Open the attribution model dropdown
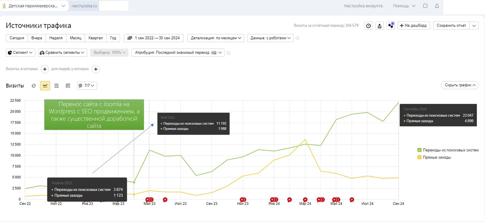Viewport: 485px width, 222px height. click(x=178, y=52)
